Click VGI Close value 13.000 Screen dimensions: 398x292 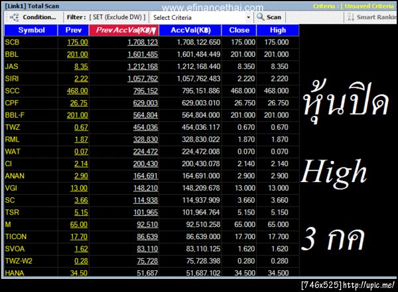245,188
